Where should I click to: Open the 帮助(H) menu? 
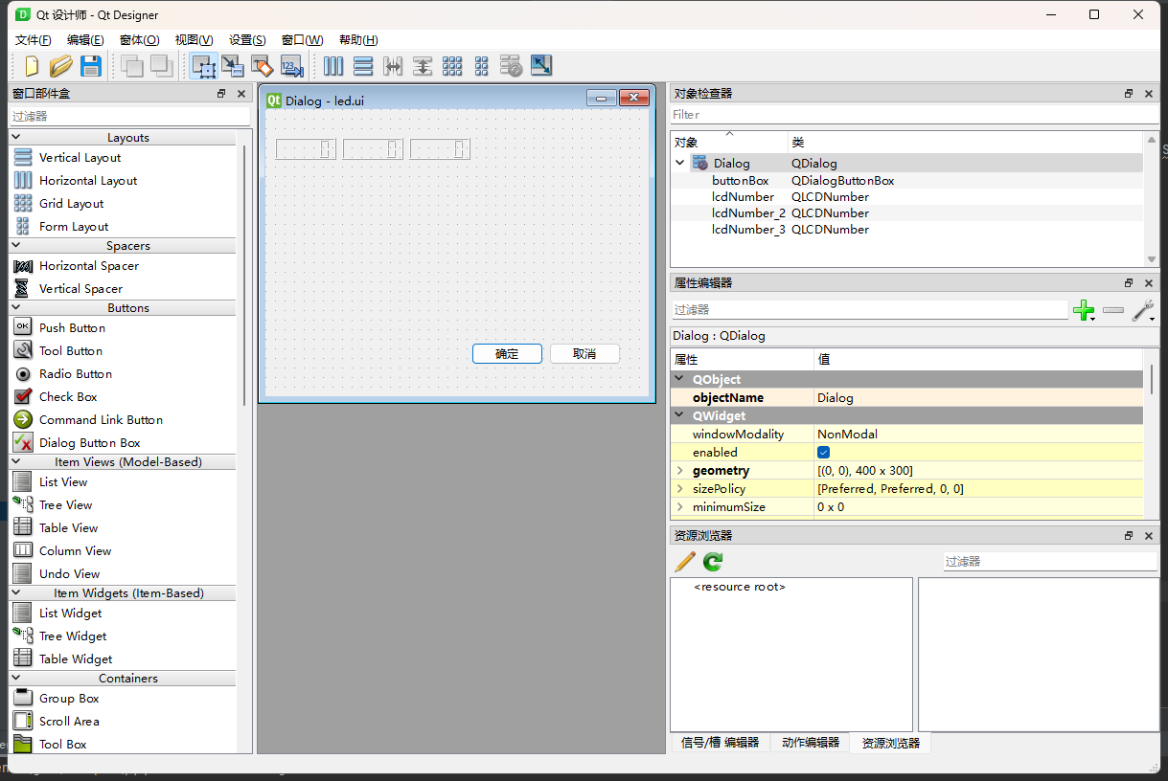(358, 40)
